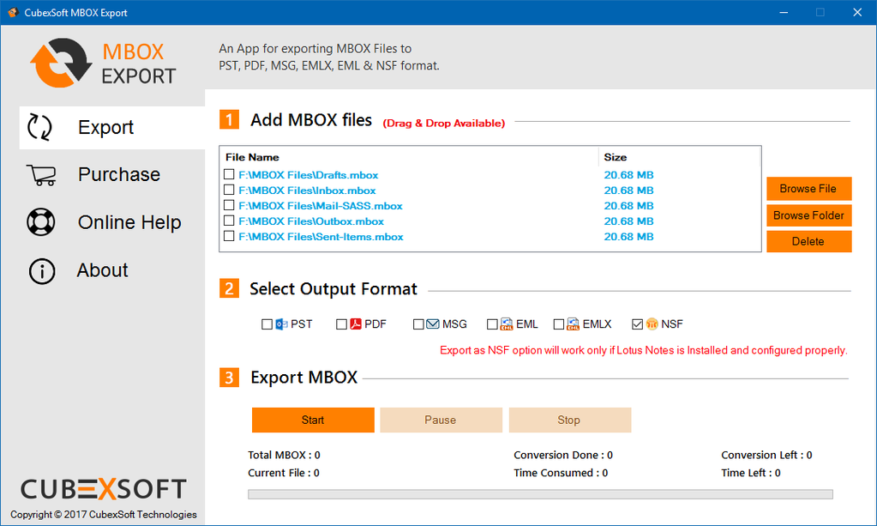Click the Conversion Done : 0 text
This screenshot has height=526, width=877.
tap(563, 455)
